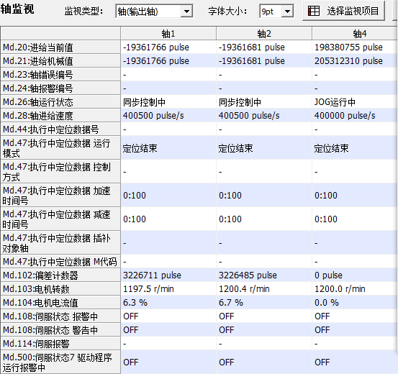Click 轴1 Md.108 报警中 OFF cell
This screenshot has width=398, height=374.
tap(168, 316)
